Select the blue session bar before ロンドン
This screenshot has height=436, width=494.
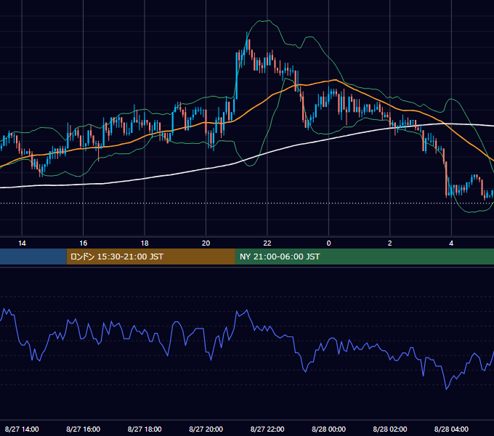(x=33, y=257)
